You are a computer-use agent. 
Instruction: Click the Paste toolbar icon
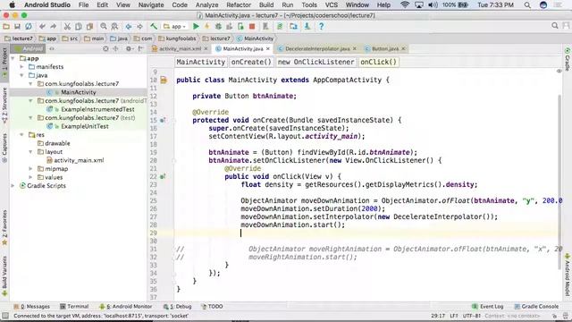click(x=89, y=26)
